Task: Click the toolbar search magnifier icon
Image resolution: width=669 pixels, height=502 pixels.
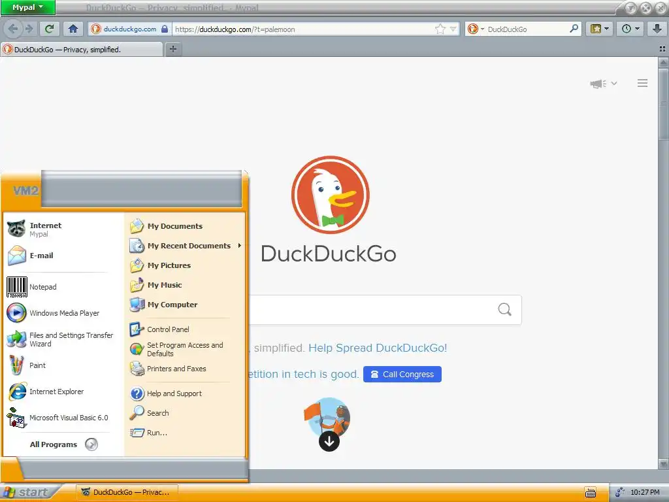Action: 574,29
